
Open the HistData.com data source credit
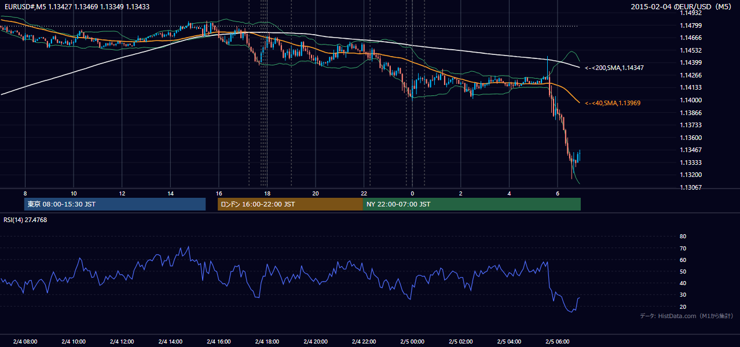(x=687, y=316)
